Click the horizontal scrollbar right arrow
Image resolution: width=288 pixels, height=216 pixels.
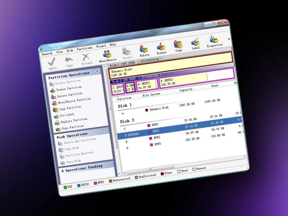(x=245, y=156)
